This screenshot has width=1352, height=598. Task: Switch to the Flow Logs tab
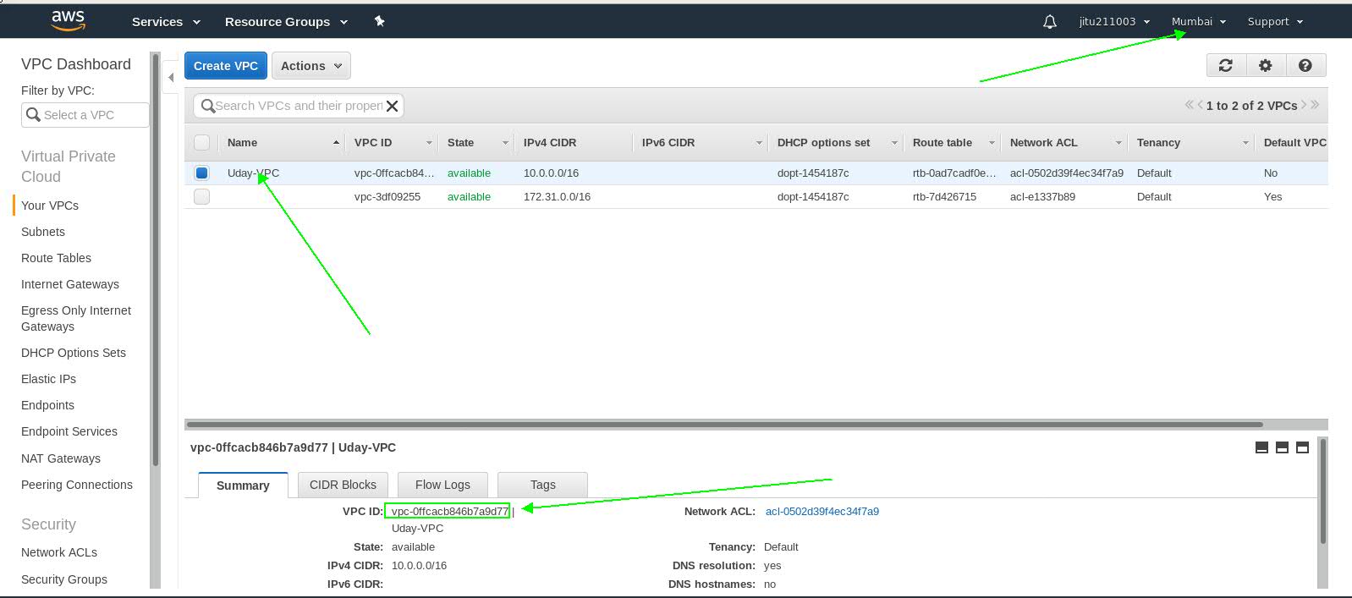442,484
